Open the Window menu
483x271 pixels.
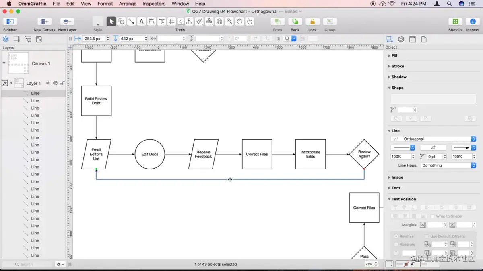tap(180, 4)
